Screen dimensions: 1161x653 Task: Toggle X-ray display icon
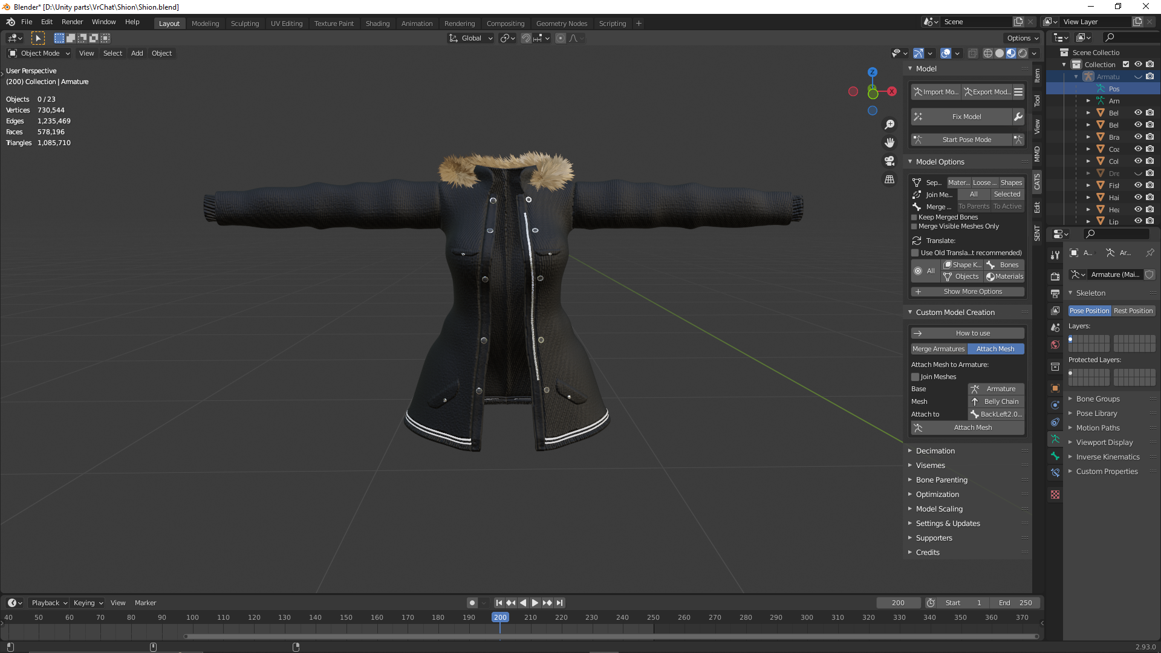click(x=972, y=53)
